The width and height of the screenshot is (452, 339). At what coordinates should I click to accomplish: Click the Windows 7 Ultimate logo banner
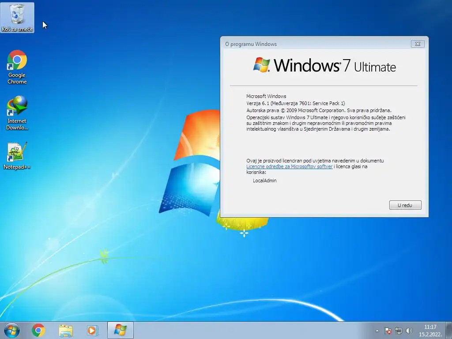point(324,65)
